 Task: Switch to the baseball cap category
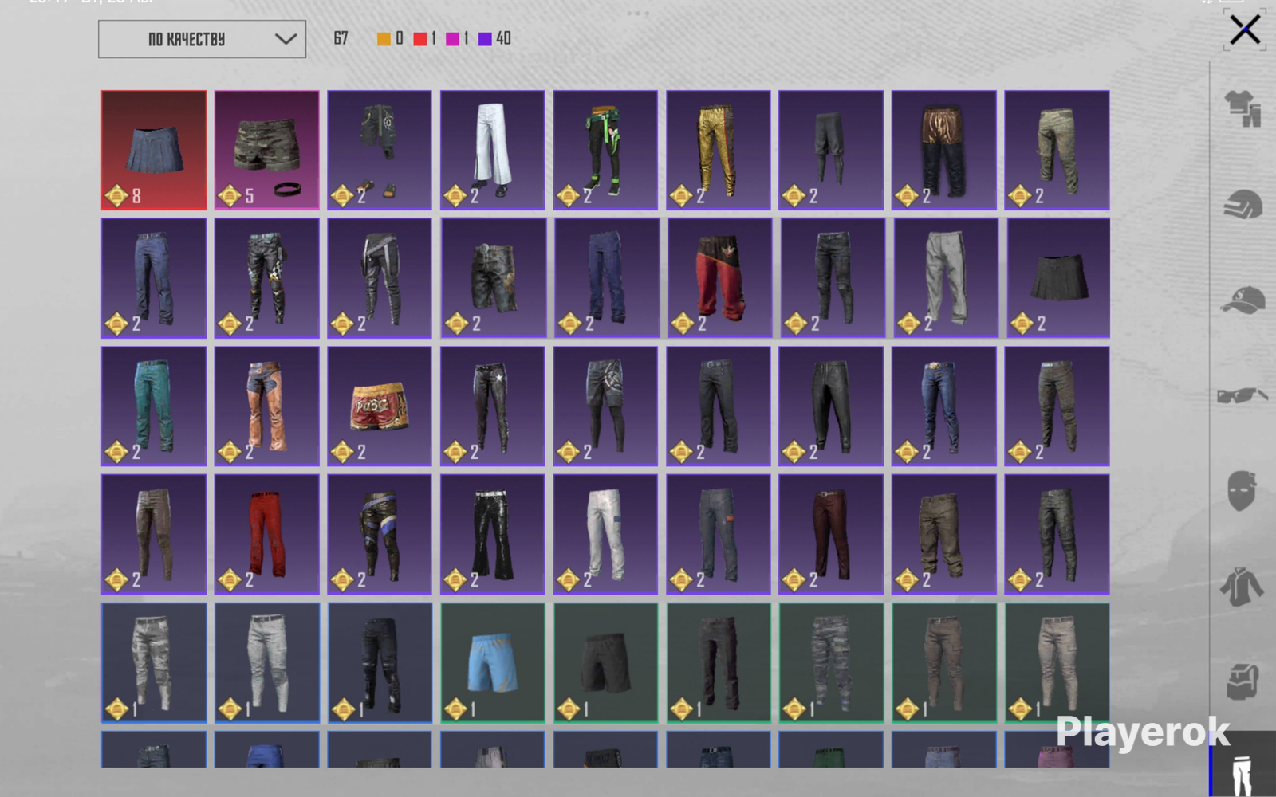pyautogui.click(x=1243, y=300)
